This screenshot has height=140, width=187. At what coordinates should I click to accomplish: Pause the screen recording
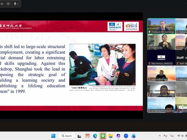pos(8,3)
